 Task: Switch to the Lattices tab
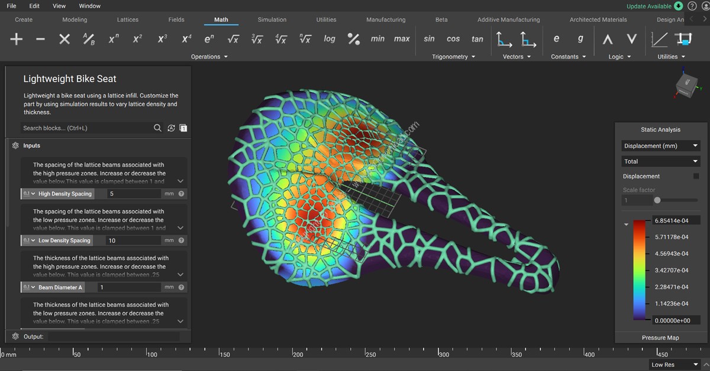click(x=128, y=19)
